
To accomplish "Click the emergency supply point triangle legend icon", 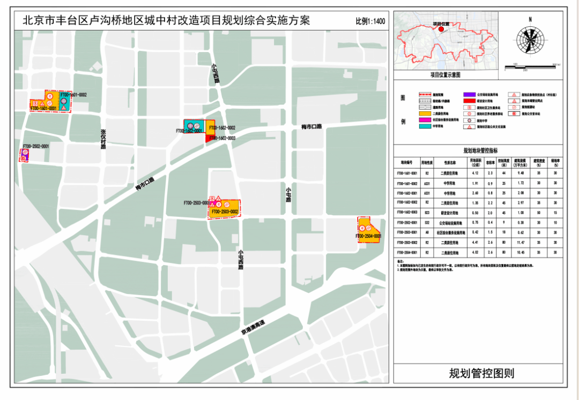I will [514, 95].
